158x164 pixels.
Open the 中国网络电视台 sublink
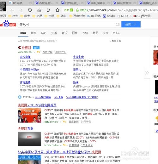[x=29, y=70]
